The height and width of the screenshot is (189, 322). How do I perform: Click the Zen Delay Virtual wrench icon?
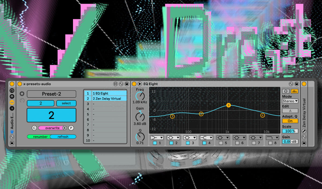pyautogui.click(x=304, y=131)
